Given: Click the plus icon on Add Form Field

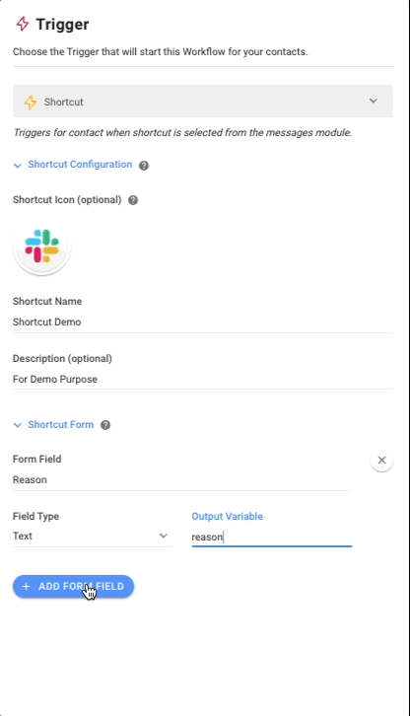Looking at the screenshot, I should coord(26,587).
